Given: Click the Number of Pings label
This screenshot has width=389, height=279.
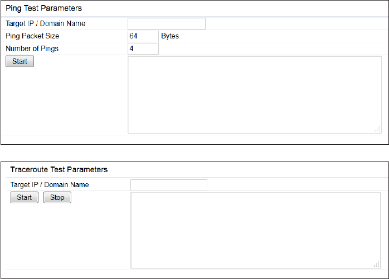Looking at the screenshot, I should (x=32, y=48).
